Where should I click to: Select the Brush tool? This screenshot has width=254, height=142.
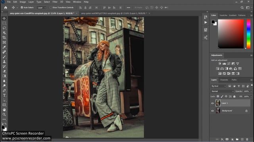coord(4,57)
